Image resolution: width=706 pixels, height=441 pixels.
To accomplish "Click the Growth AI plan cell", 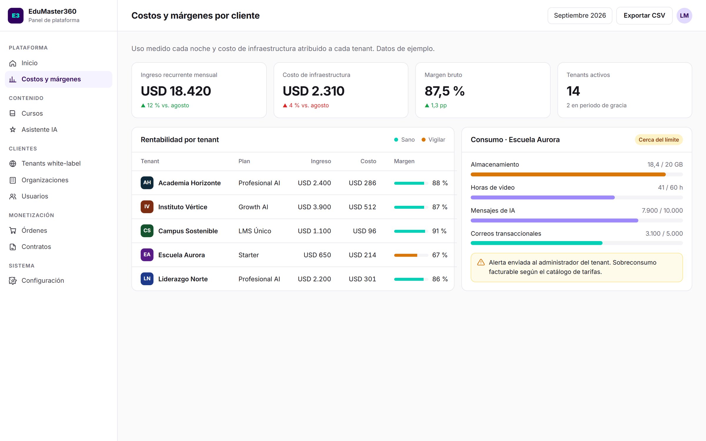I will click(x=253, y=207).
